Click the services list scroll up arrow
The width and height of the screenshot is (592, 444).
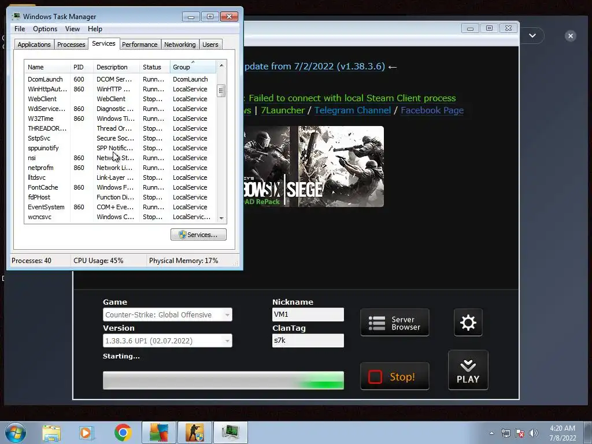click(x=221, y=65)
